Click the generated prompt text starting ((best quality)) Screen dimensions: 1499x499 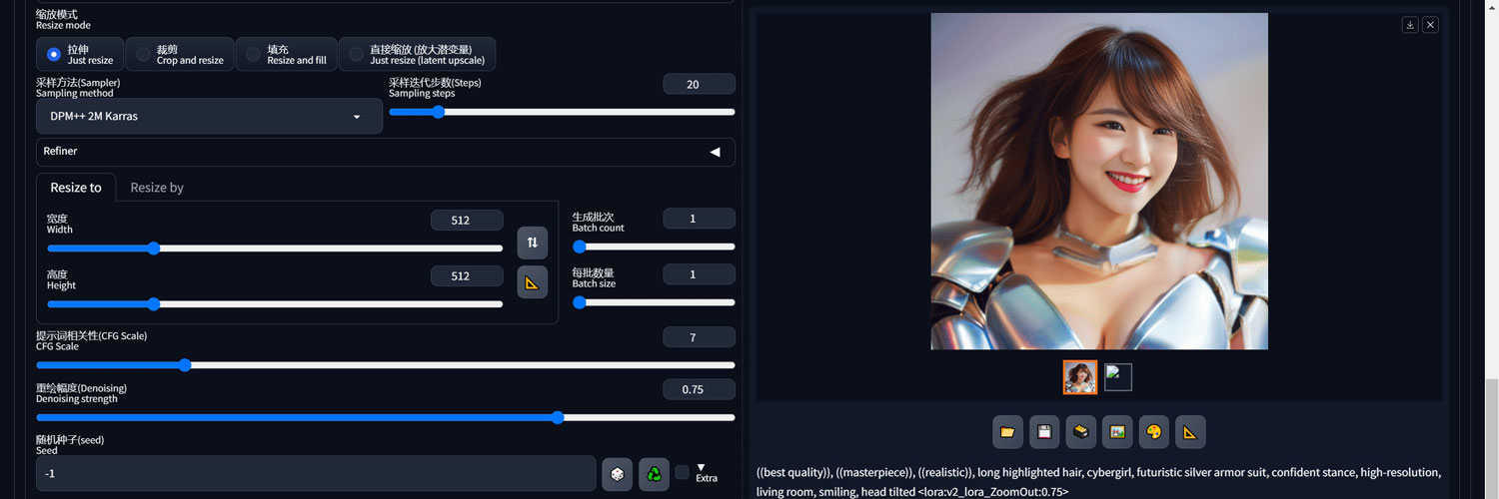(x=1098, y=482)
